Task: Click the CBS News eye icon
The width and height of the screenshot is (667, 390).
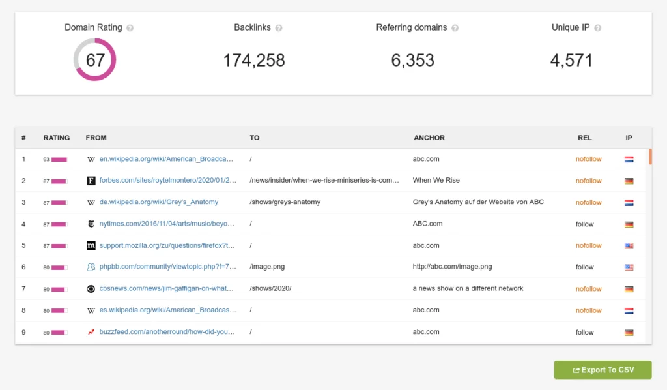Action: [91, 288]
